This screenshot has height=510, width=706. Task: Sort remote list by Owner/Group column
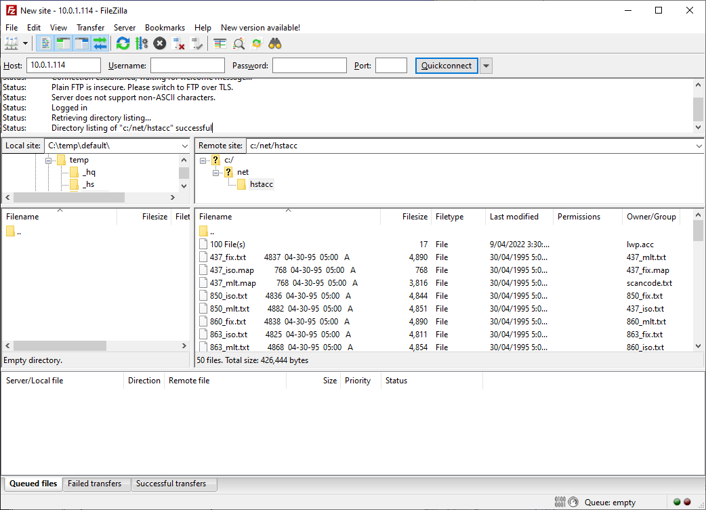pyautogui.click(x=651, y=217)
